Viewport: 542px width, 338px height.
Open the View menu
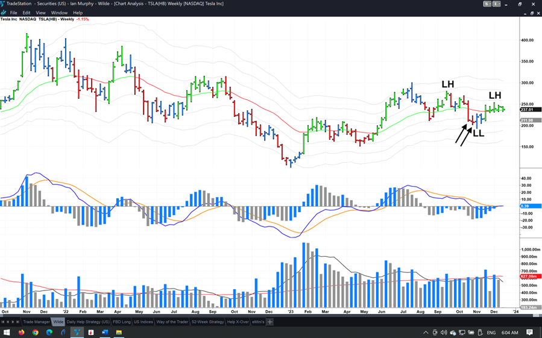point(40,13)
